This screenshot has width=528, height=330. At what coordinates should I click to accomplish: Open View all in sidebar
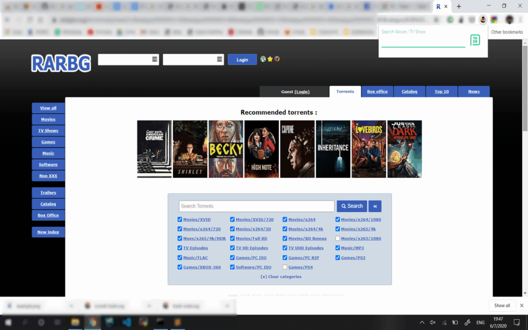(48, 108)
